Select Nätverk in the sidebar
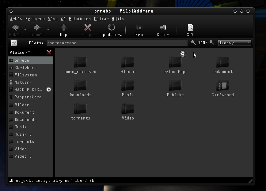266x191 pixels. (x=31, y=82)
